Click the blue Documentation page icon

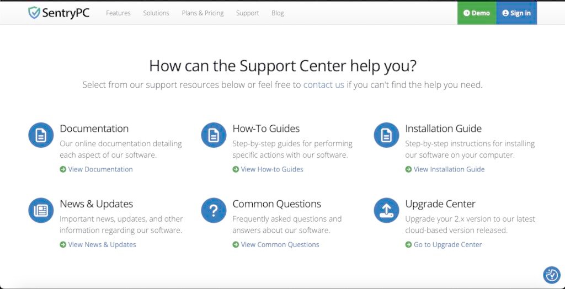click(x=41, y=135)
